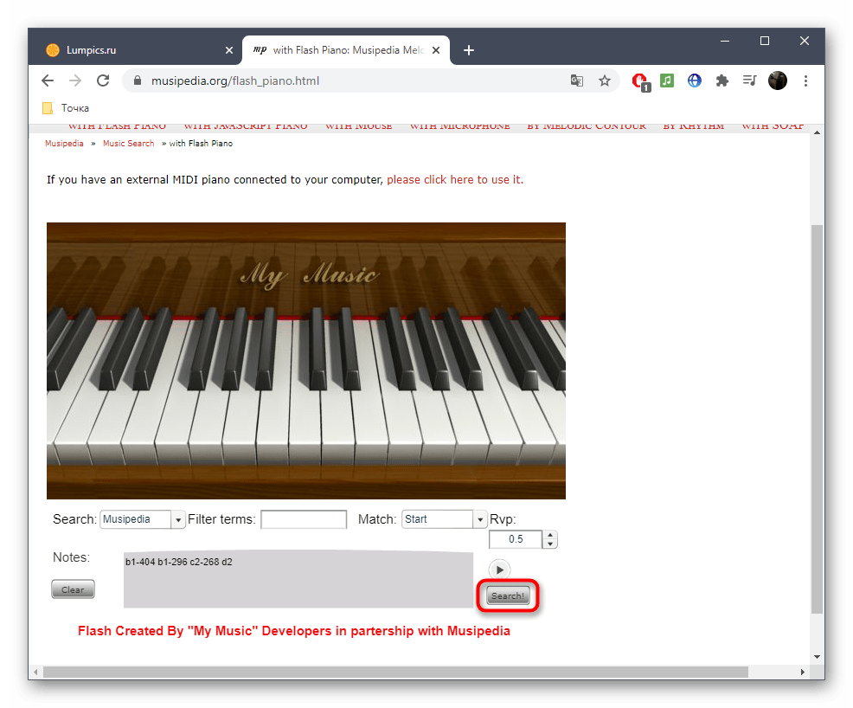
Task: Click the browser back arrow icon
Action: [48, 80]
